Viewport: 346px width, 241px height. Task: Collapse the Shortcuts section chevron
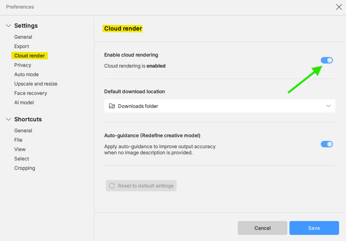click(x=9, y=119)
